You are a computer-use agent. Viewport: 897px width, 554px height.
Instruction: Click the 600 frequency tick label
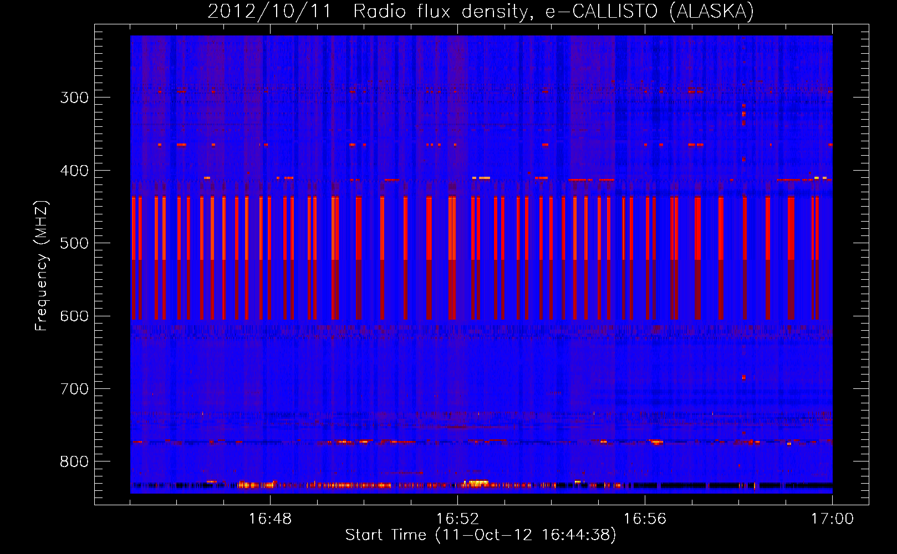click(x=74, y=316)
